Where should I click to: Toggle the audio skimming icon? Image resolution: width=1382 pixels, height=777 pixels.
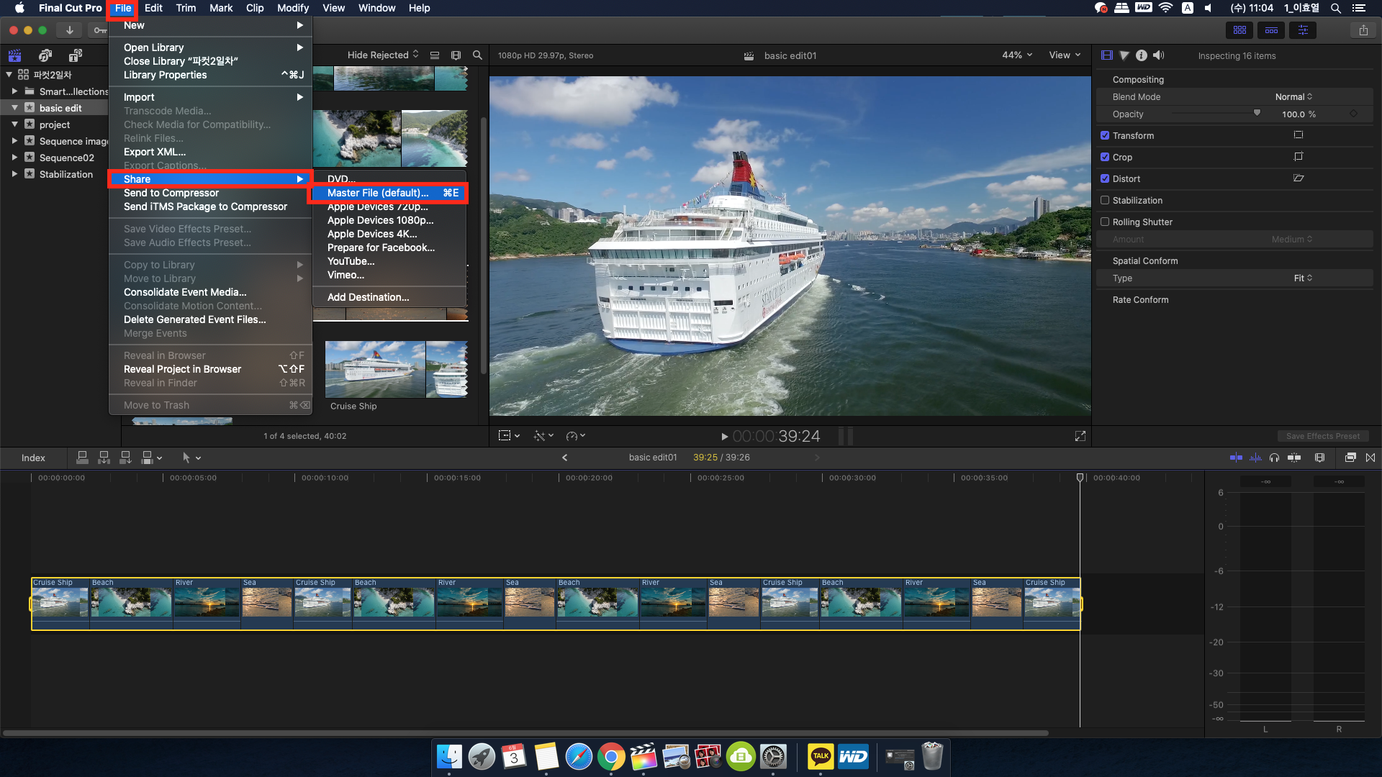[x=1256, y=458]
